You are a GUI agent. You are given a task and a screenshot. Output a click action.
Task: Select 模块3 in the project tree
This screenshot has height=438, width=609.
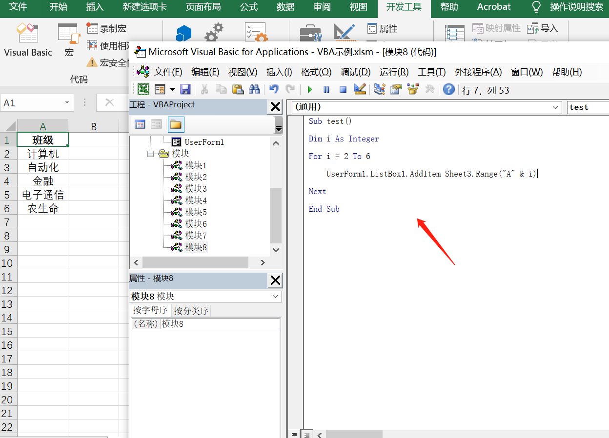click(196, 189)
